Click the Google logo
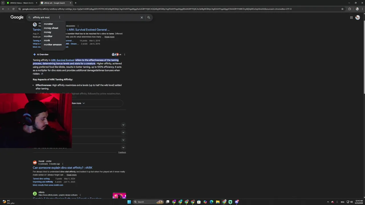The height and width of the screenshot is (205, 365). [17, 17]
